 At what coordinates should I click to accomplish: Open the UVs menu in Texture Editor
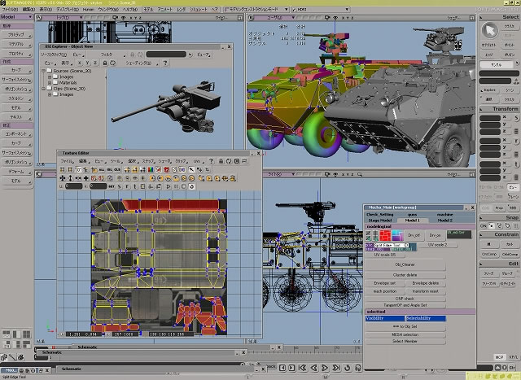[x=199, y=161]
